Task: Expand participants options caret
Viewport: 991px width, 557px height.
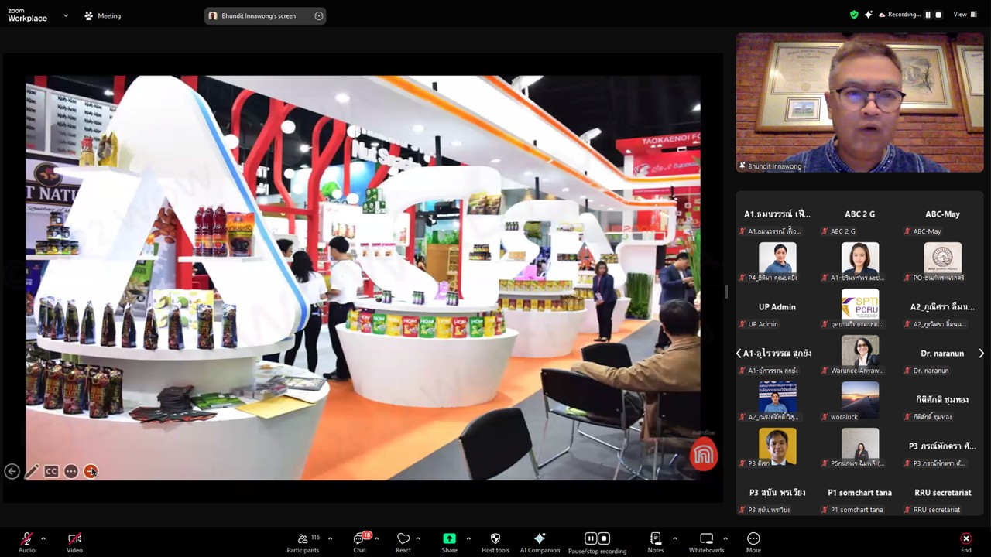Action: point(331,538)
